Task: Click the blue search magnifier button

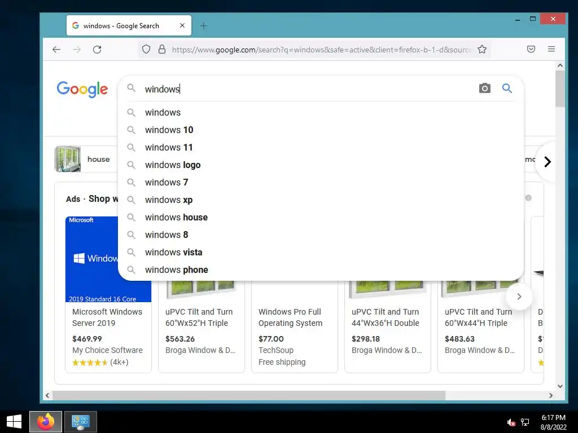Action: 507,88
